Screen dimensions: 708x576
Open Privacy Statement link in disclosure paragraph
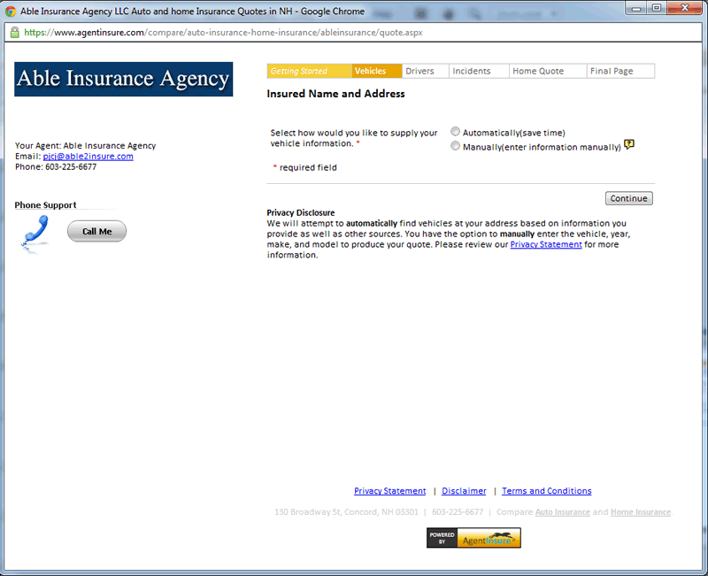coord(546,244)
